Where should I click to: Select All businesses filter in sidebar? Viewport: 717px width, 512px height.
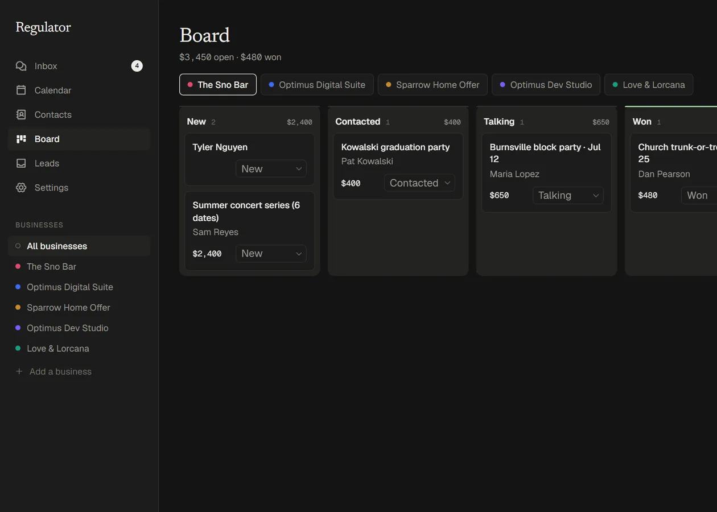(x=79, y=246)
